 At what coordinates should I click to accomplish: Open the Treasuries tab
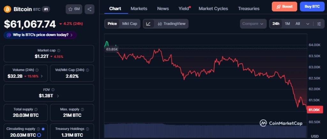tap(248, 9)
